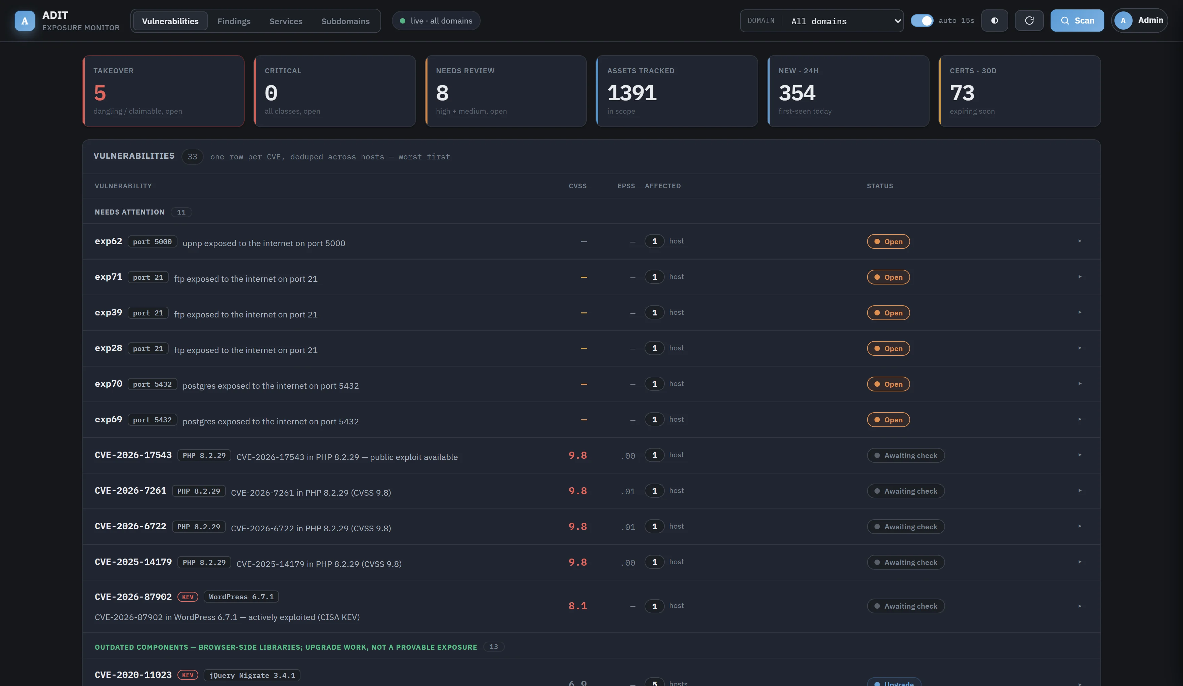The image size is (1183, 686).
Task: Expand the CVE-2026-7261 row arrow
Action: [1080, 491]
